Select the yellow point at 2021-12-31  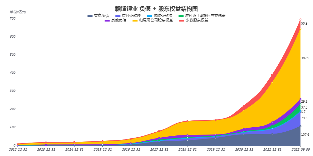[272, 83]
